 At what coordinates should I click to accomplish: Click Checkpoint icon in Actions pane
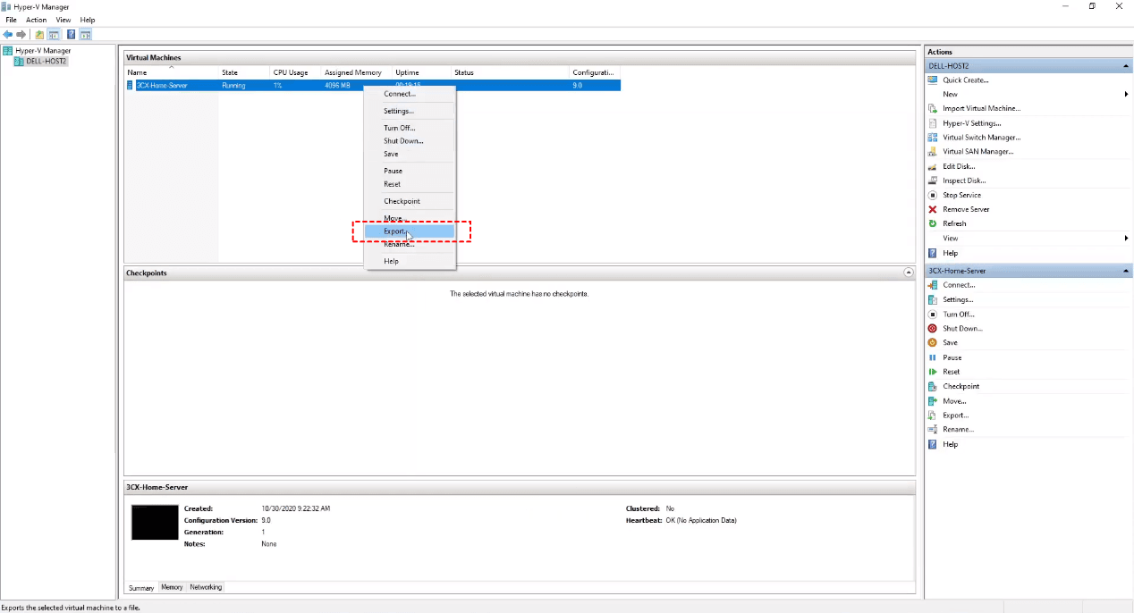(x=933, y=386)
